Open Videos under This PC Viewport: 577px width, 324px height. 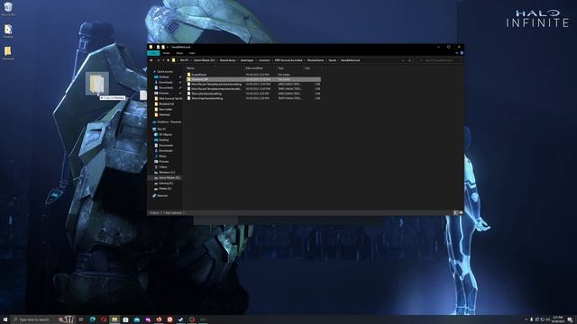162,166
